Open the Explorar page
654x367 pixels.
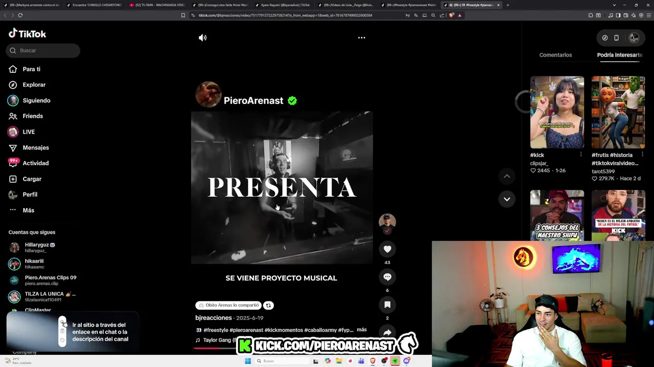tap(34, 85)
